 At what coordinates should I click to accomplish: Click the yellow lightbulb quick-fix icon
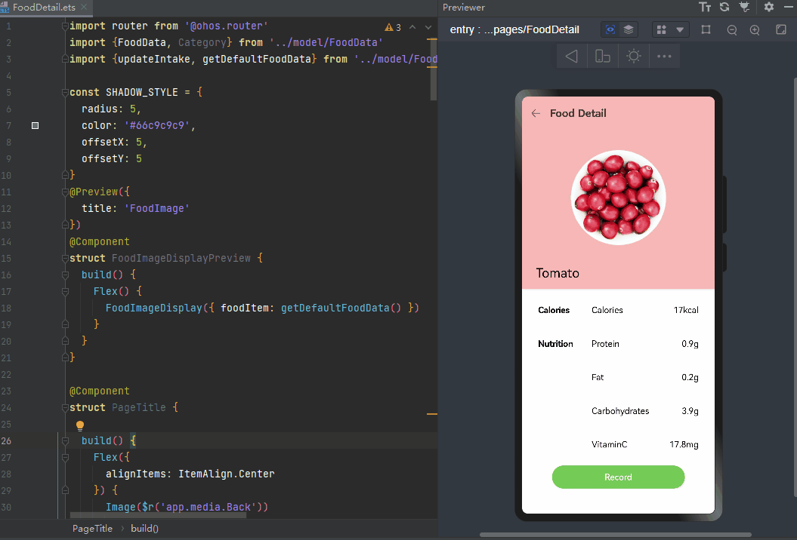(80, 425)
